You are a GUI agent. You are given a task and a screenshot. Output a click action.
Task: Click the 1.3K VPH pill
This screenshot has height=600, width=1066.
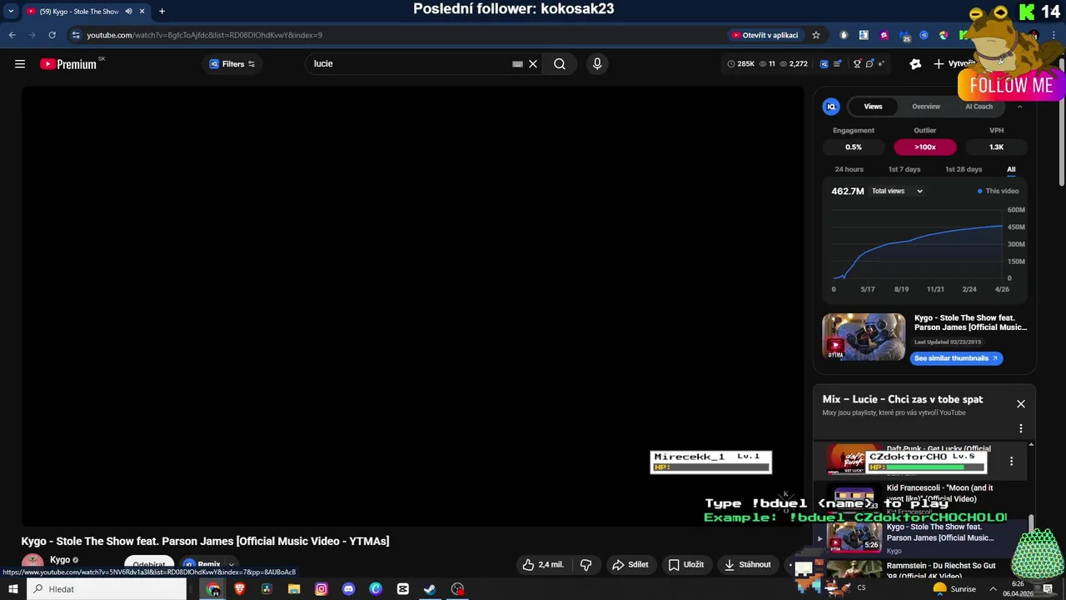996,147
